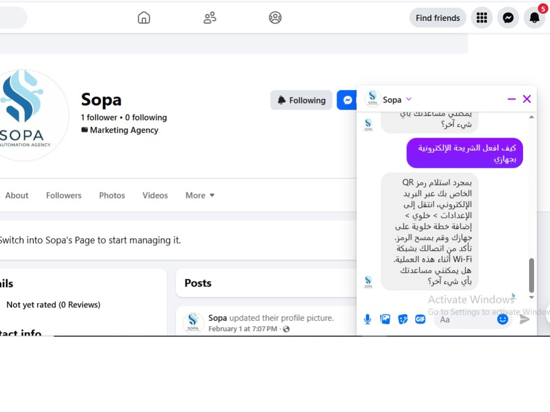Switch to the Videos tab
Image resolution: width=550 pixels, height=412 pixels.
155,195
